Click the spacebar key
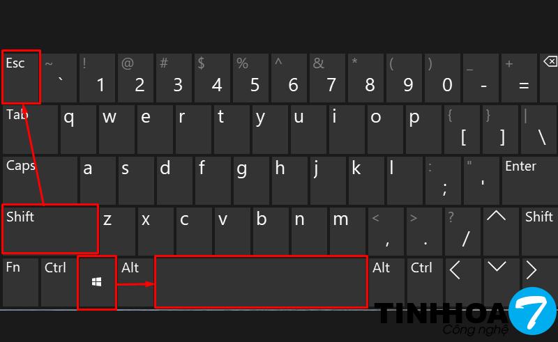Image resolution: width=558 pixels, height=342 pixels. [x=261, y=281]
